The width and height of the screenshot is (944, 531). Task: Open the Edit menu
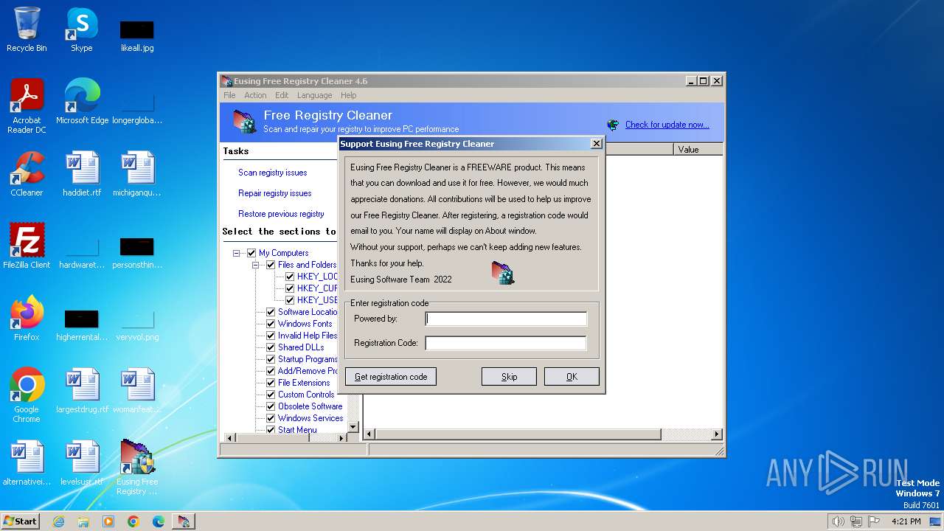point(282,95)
